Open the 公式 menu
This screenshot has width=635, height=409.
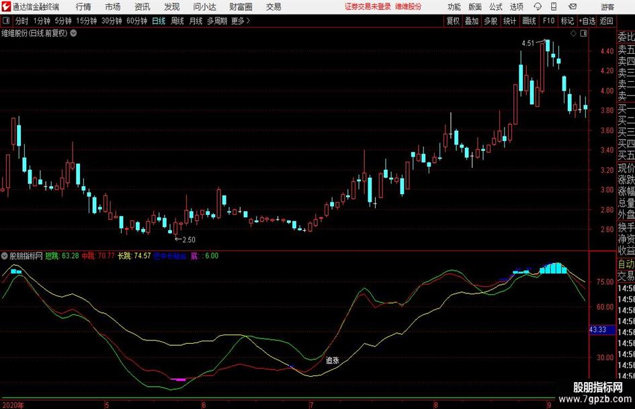pos(495,7)
